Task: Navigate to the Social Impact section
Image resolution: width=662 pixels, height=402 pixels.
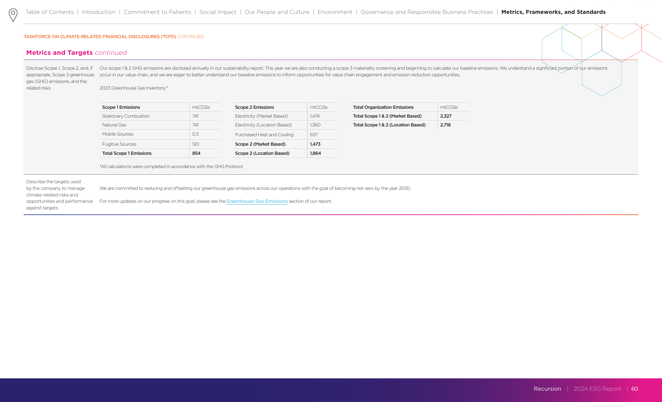Action: point(218,12)
